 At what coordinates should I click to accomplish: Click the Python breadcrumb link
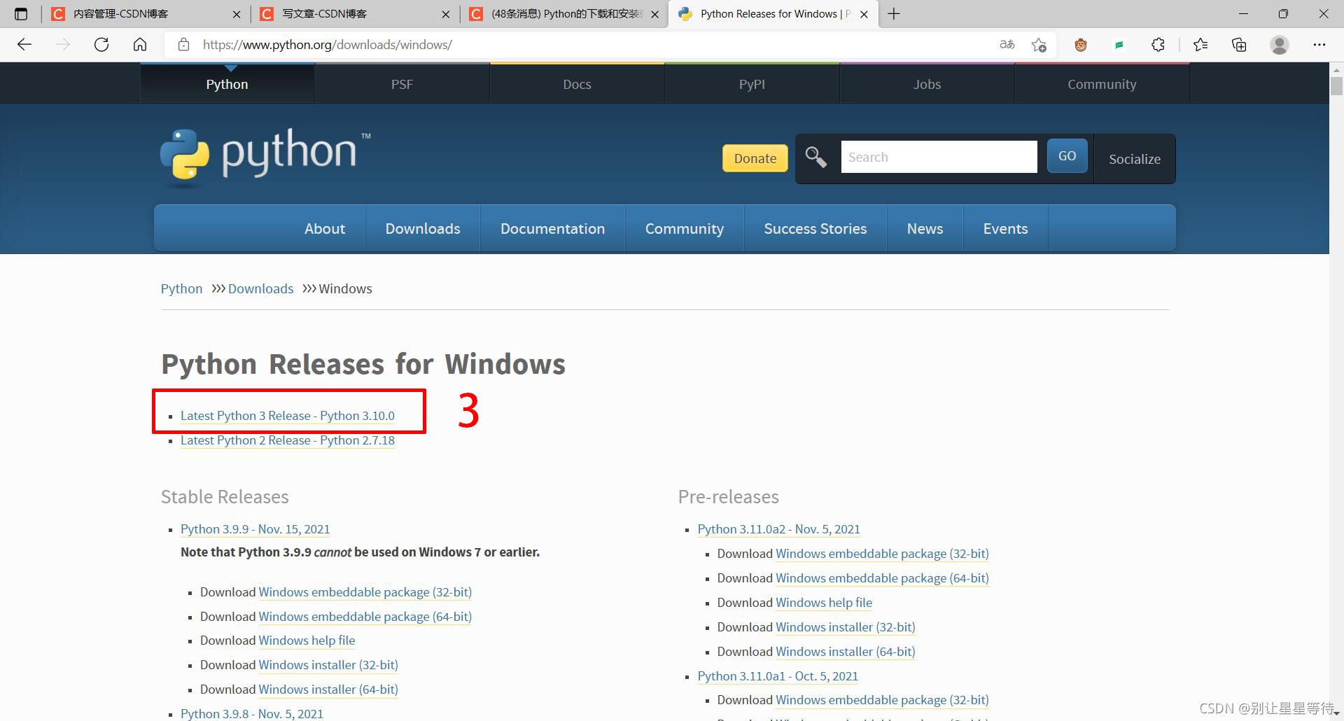pyautogui.click(x=181, y=288)
